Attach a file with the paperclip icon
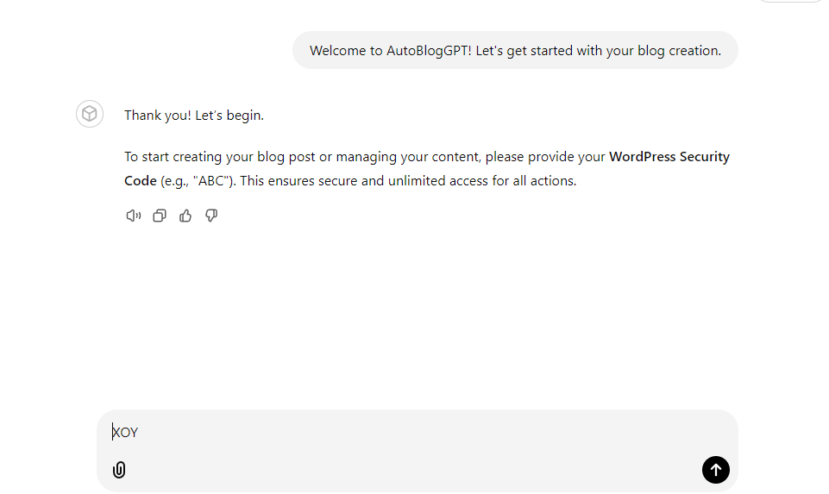The image size is (829, 494). pos(119,470)
